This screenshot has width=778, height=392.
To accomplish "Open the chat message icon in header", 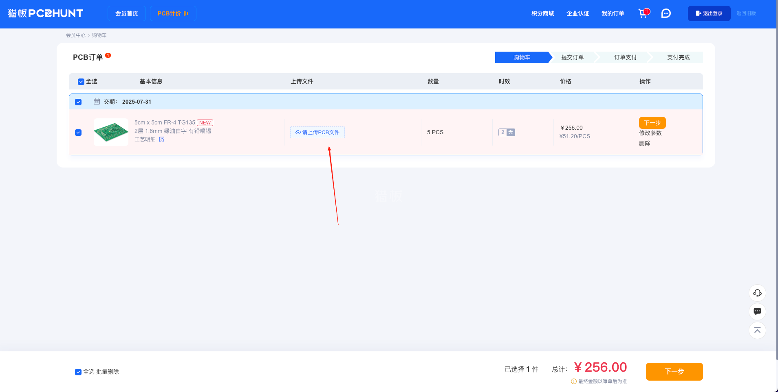I will point(666,13).
